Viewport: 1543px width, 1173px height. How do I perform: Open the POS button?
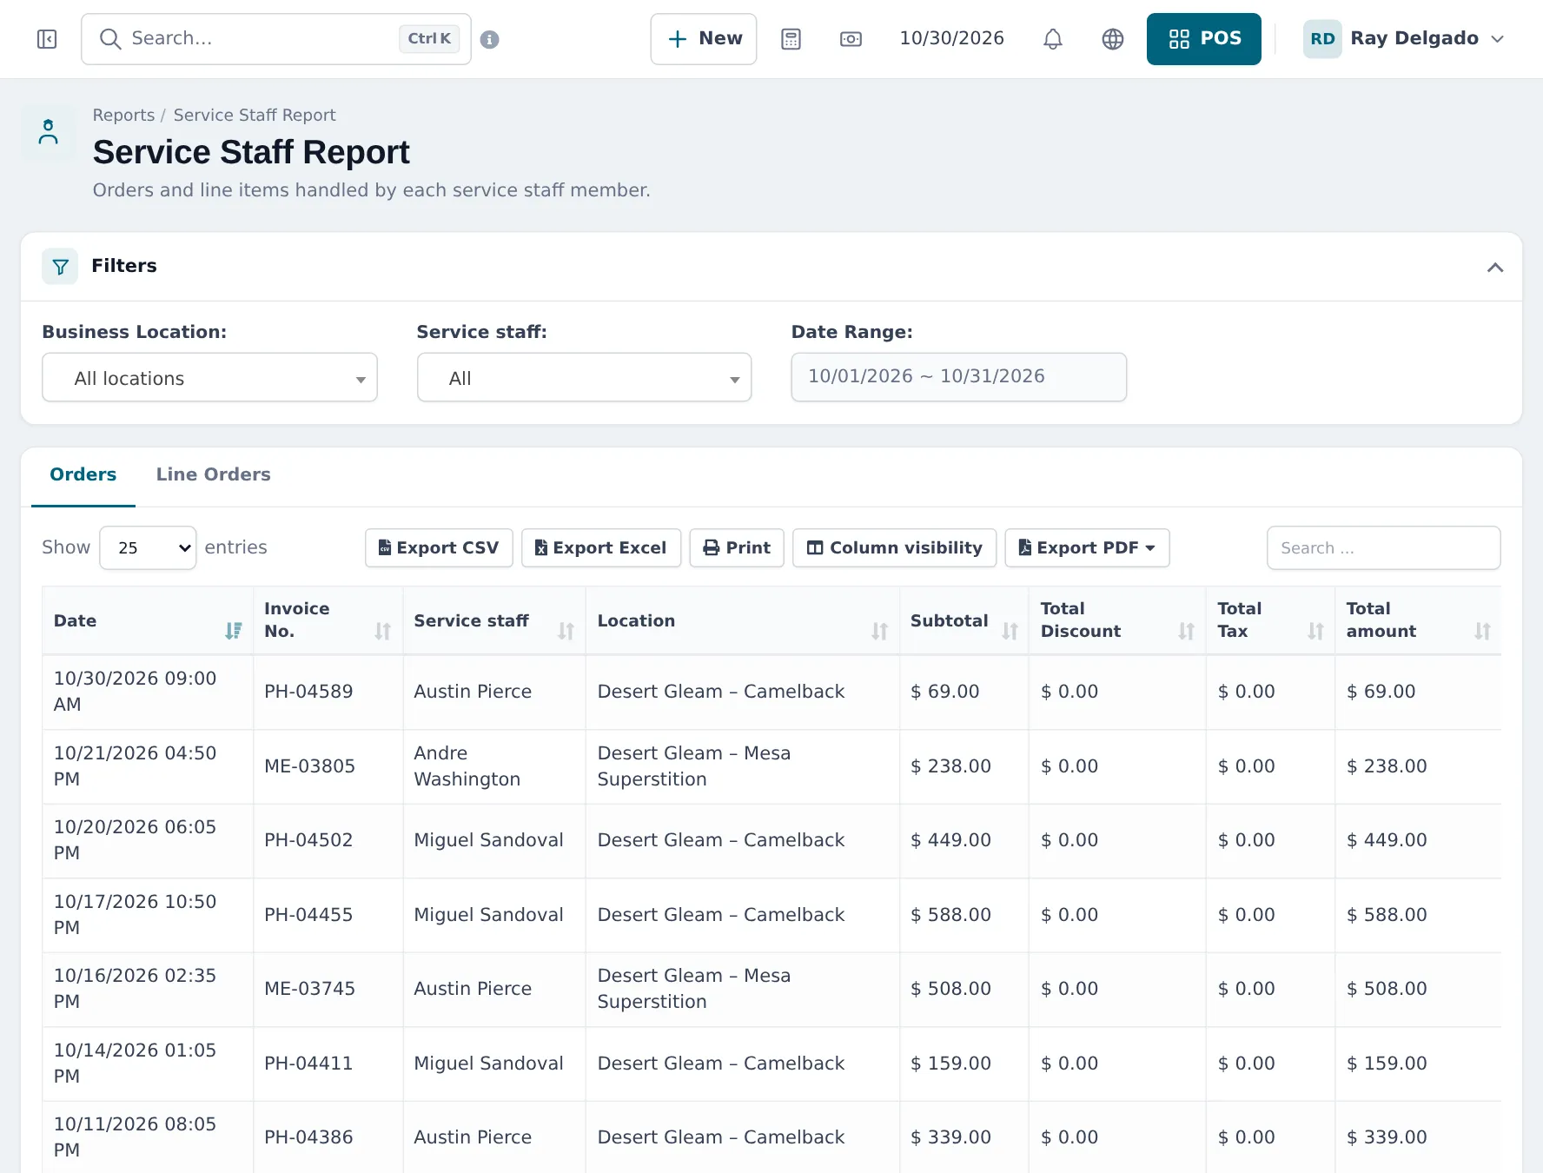click(x=1203, y=39)
